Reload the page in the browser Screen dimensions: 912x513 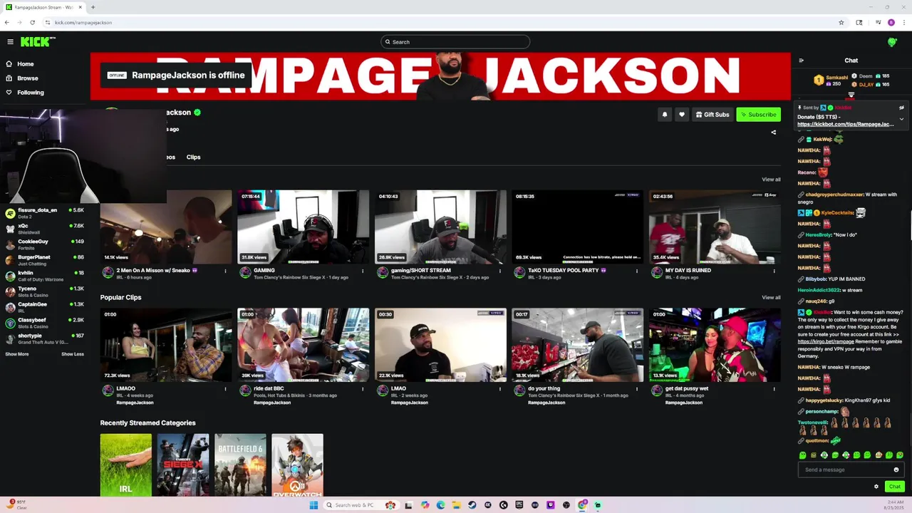point(32,22)
